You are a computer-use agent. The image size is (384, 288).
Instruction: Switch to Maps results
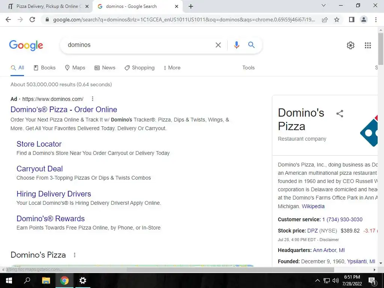coord(75,67)
